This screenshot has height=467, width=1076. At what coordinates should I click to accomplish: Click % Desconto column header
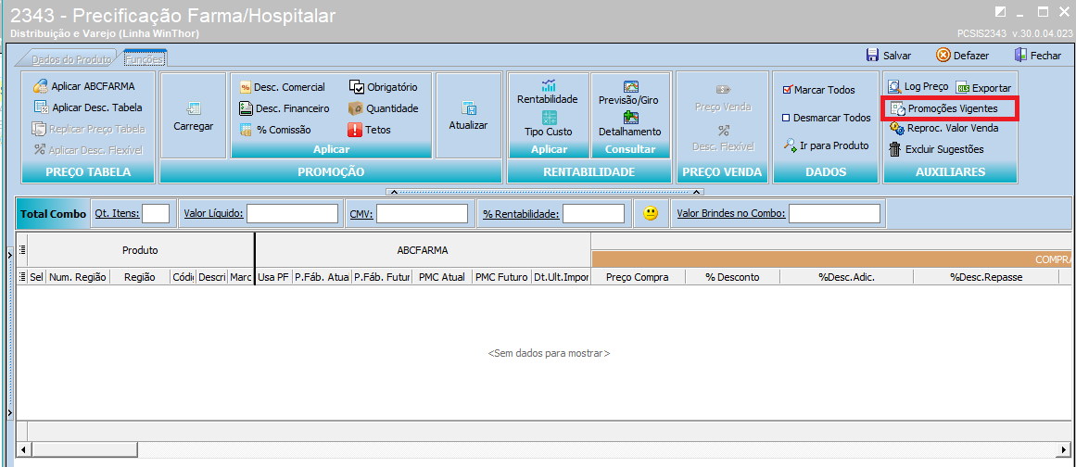coord(732,276)
